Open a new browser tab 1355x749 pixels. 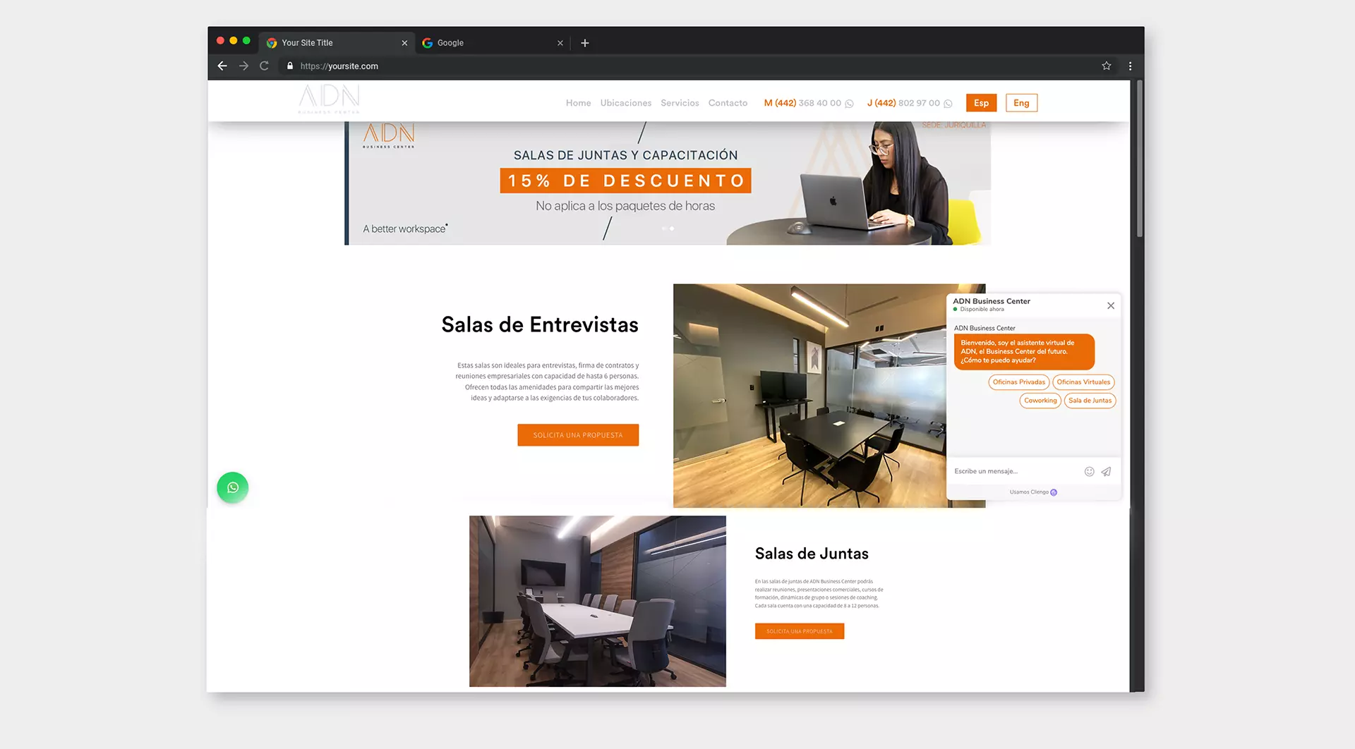(x=584, y=43)
